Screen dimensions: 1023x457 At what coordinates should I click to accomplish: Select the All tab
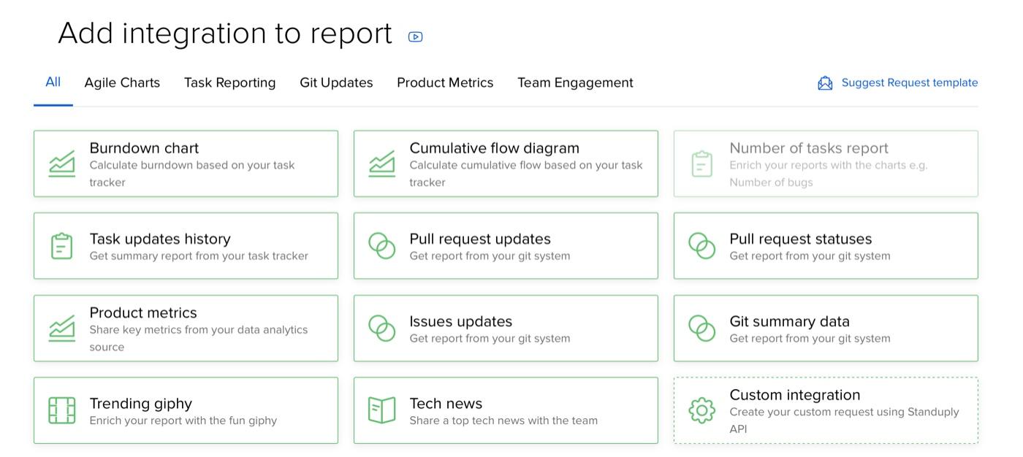tap(53, 82)
